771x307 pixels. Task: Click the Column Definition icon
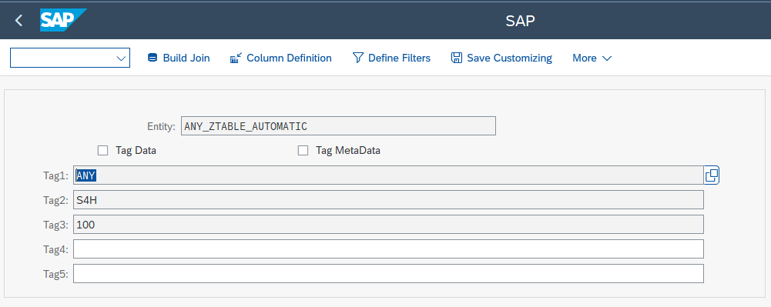tap(236, 58)
